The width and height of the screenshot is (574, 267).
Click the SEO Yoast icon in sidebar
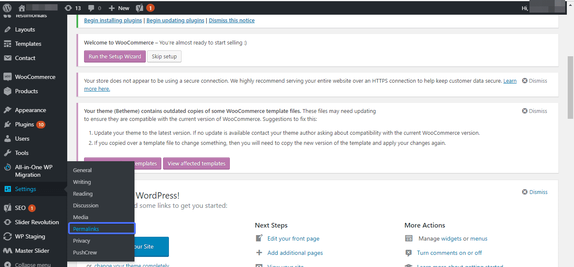pos(7,208)
